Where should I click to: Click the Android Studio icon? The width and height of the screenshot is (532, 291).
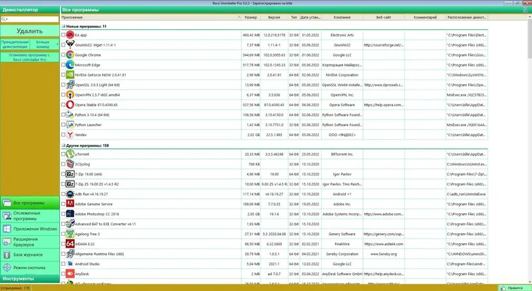click(x=70, y=264)
